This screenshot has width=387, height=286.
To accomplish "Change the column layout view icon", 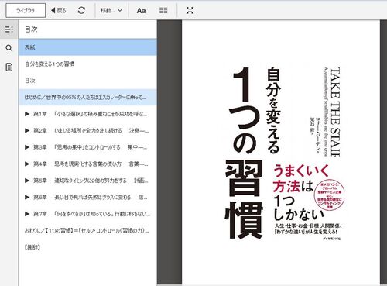I will click(163, 10).
